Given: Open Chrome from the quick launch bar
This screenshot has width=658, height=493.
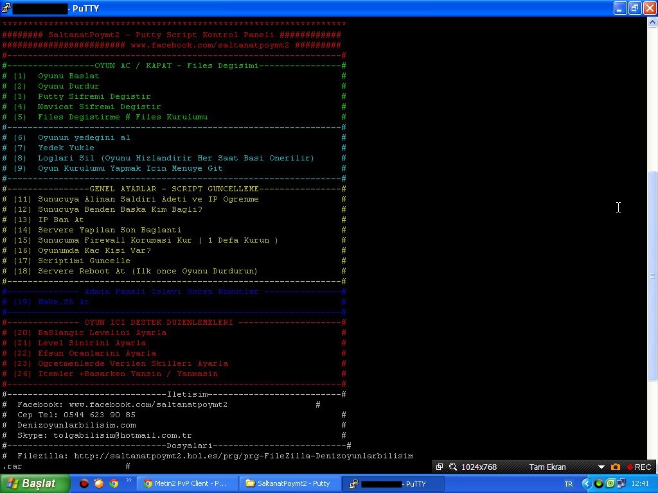Looking at the screenshot, I should [114, 483].
